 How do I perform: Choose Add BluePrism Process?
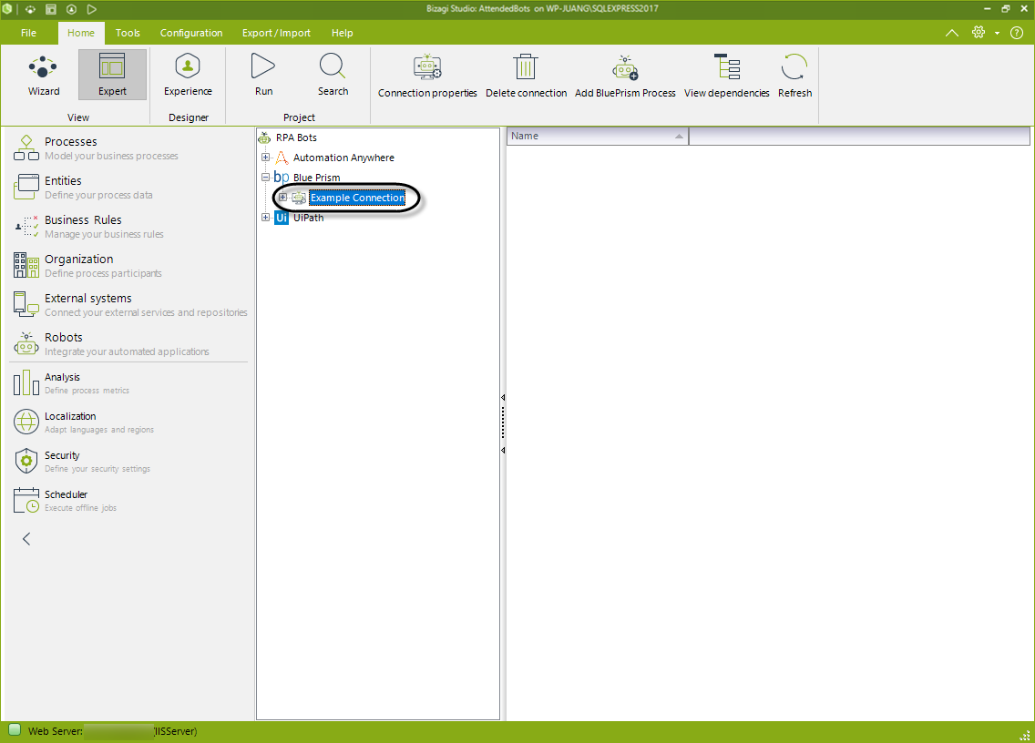[625, 76]
